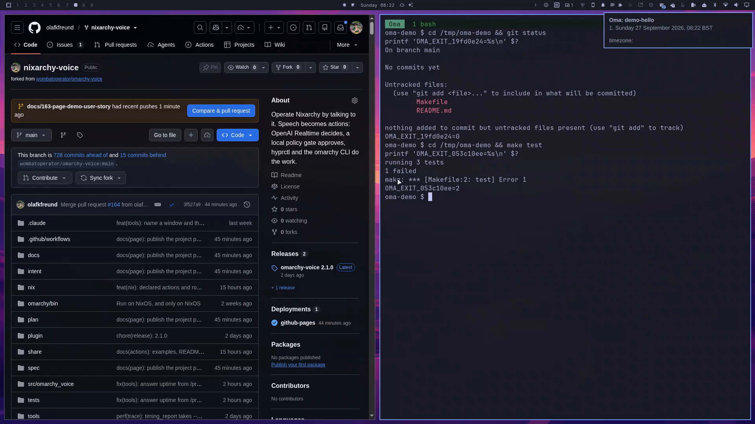Click the Wi-Fi icon in system top bar
Screen dimensions: 755x424
[726, 5]
